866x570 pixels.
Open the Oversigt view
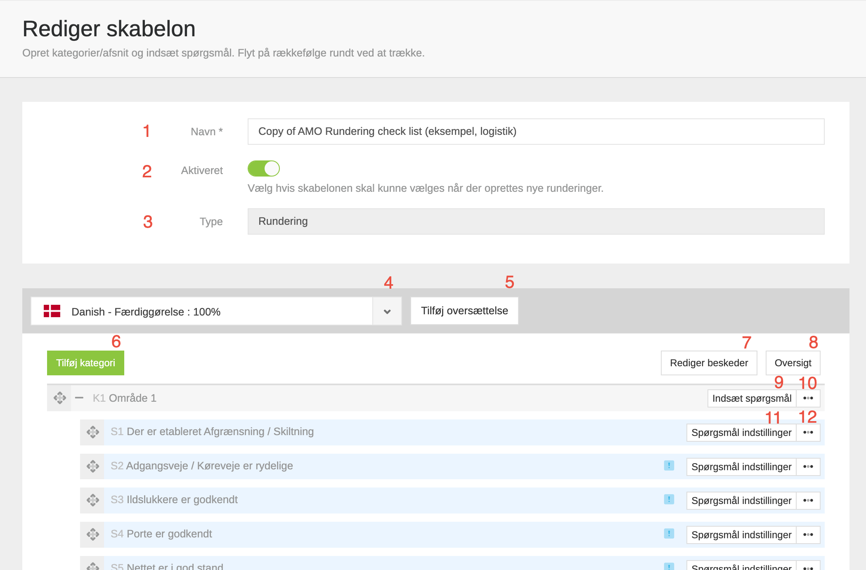[793, 363]
